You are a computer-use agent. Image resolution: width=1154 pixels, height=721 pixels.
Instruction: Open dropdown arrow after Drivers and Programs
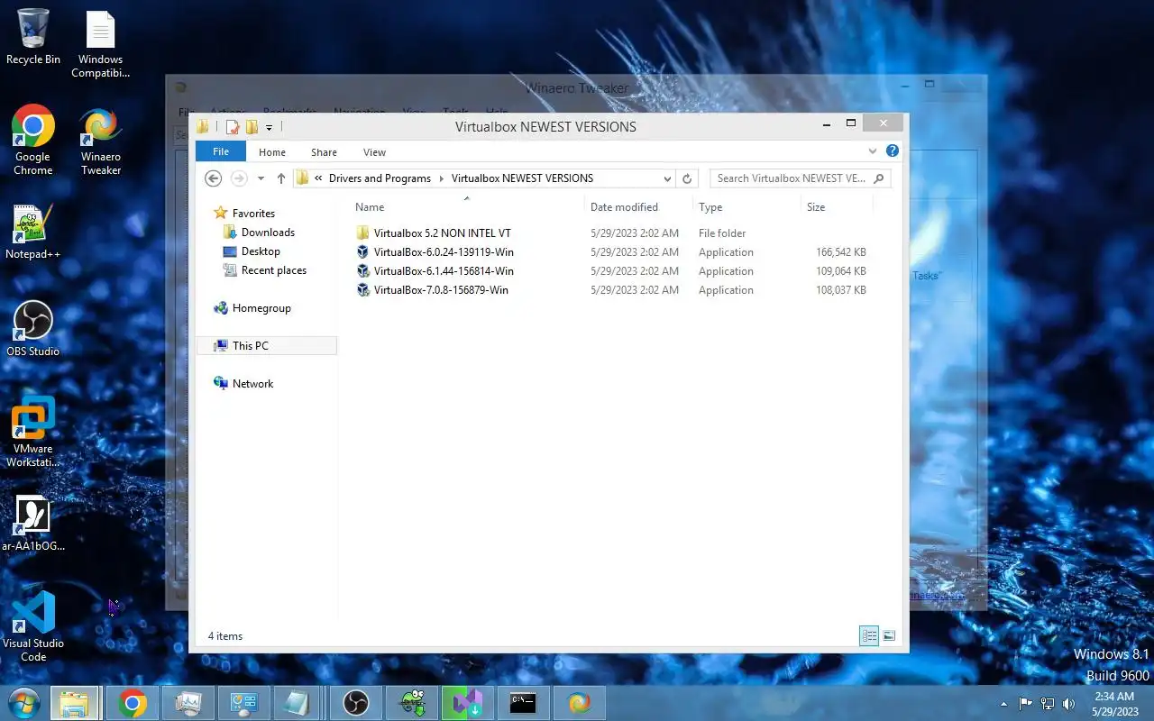coord(441,178)
